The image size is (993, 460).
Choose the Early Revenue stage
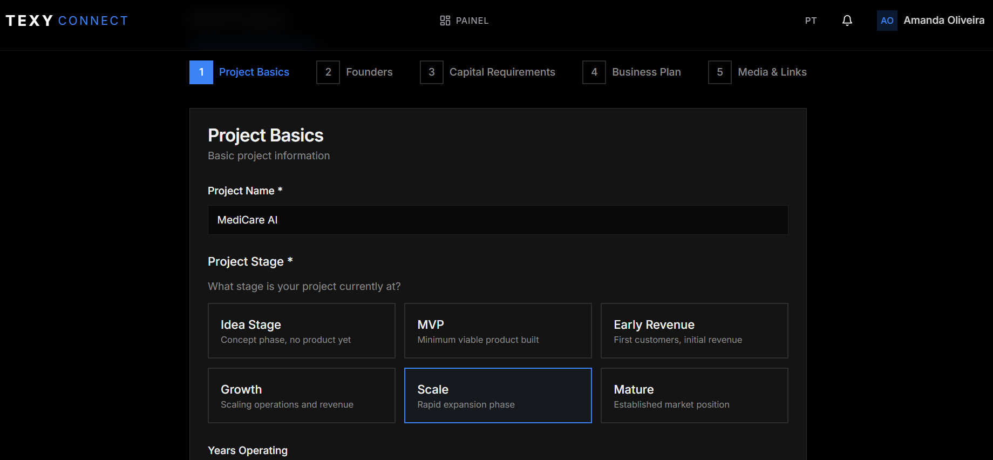pyautogui.click(x=695, y=331)
